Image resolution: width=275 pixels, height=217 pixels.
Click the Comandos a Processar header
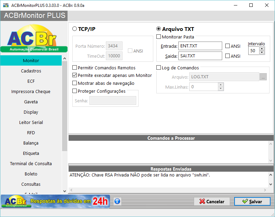[x=171, y=138]
